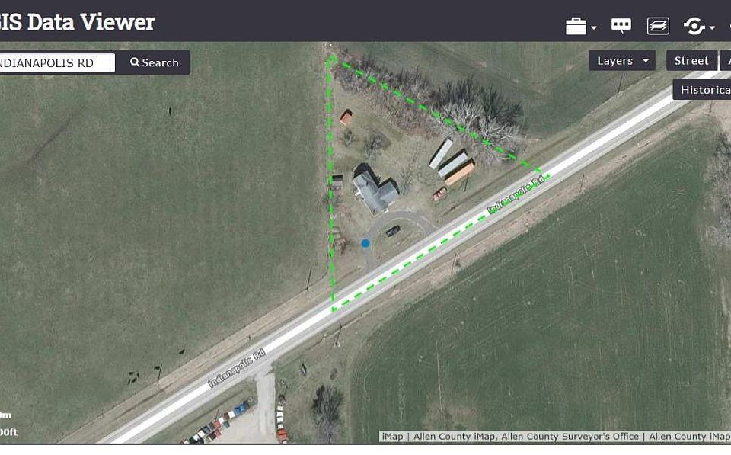
Task: Click the house on the selected parcel
Action: 375,190
